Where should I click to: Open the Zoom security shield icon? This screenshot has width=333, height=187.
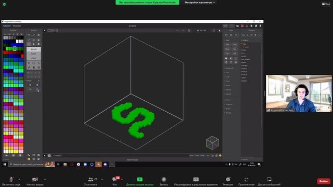(4, 4)
